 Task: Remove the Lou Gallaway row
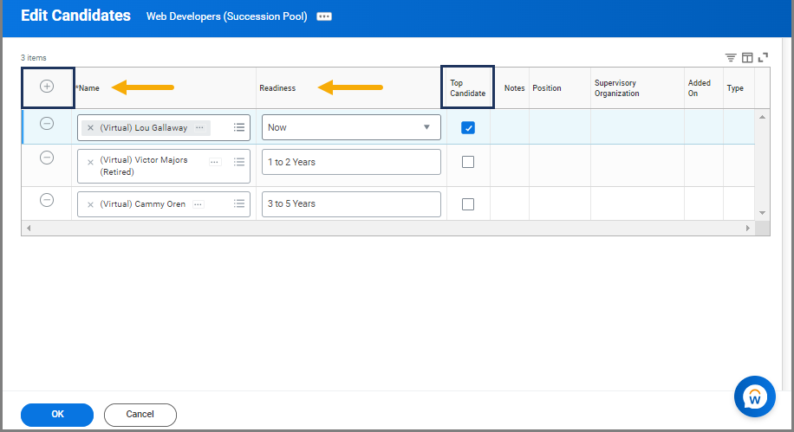pos(47,124)
